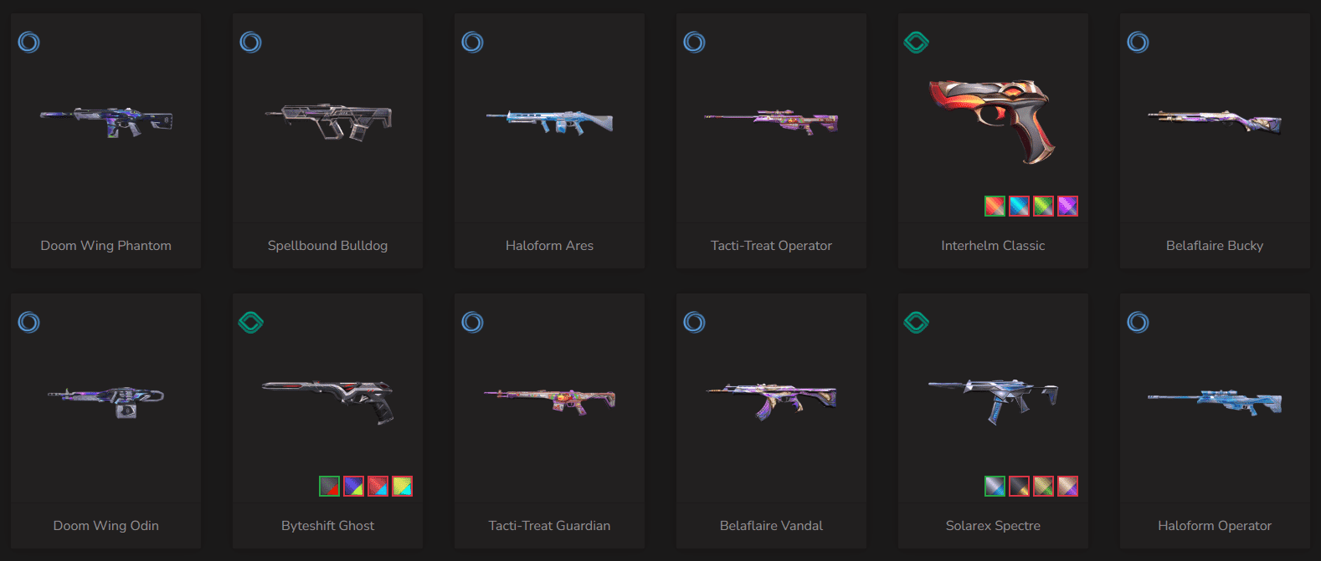Click the green tier icon on Byteshift Ghost
This screenshot has height=561, width=1321.
[x=251, y=322]
